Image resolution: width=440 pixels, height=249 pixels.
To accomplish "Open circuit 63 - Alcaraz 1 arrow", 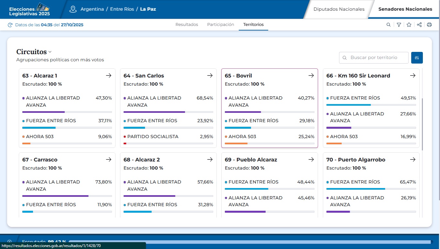I will (108, 76).
